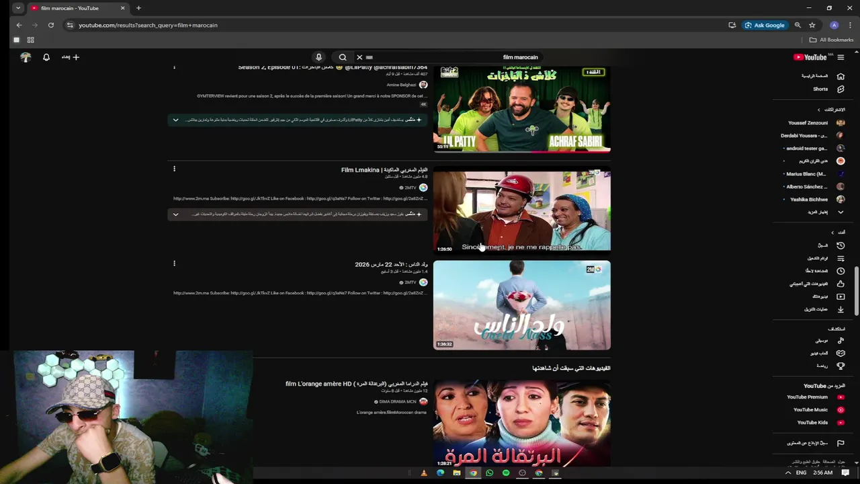Open the YouTube notifications bell
The width and height of the screenshot is (860, 484).
46,57
